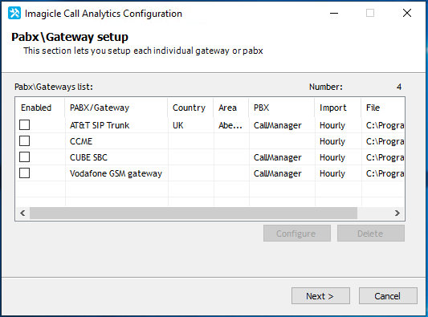
Task: Click the Cancel button
Action: click(x=388, y=295)
